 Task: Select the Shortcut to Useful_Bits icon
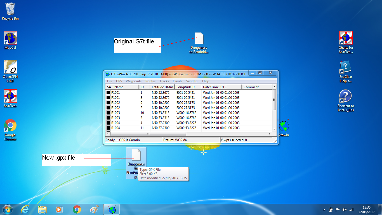(x=345, y=97)
